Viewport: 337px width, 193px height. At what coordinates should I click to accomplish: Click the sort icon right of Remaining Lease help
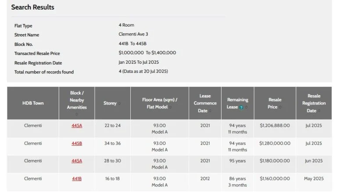[x=246, y=107]
